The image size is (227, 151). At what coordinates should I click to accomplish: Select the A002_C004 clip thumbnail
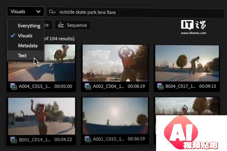(x=115, y=63)
